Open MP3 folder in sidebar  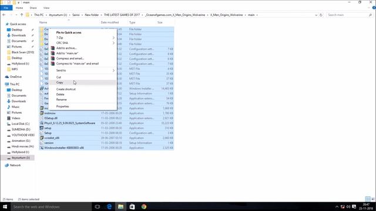(x=15, y=69)
